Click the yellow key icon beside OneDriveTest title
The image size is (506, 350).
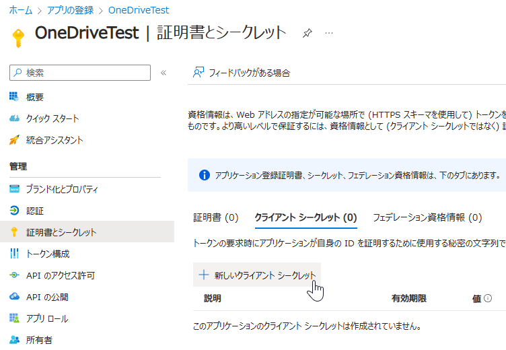pyautogui.click(x=18, y=38)
